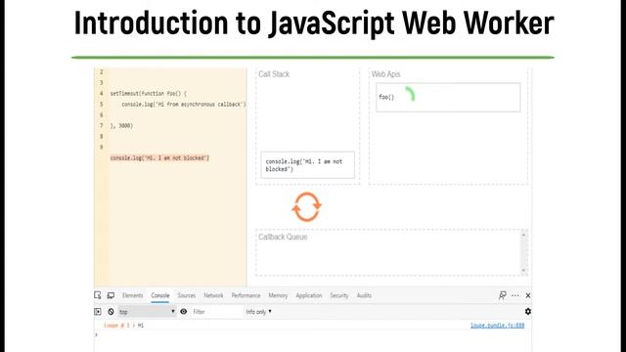Go to the Performance tab
Image resolution: width=626 pixels, height=352 pixels.
(x=246, y=295)
